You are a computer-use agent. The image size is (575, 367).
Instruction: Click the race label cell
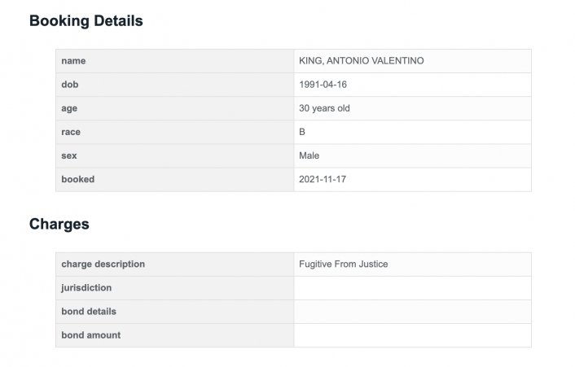click(x=175, y=132)
